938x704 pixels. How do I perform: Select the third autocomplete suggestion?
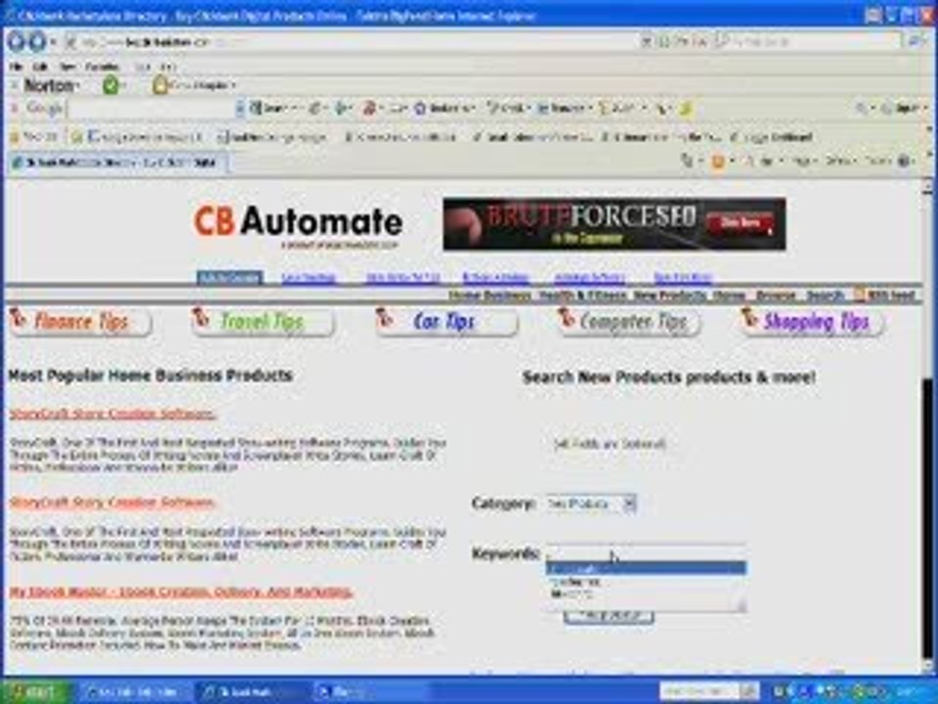point(646,594)
